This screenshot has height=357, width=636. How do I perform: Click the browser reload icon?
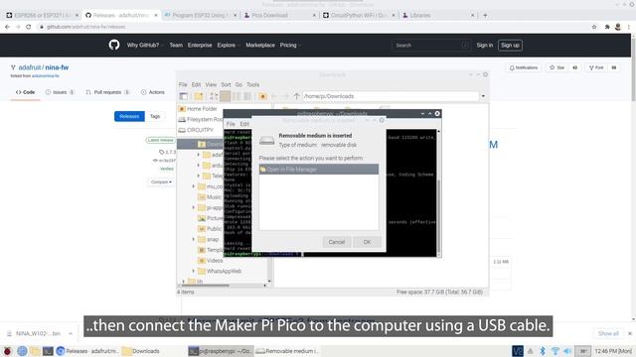pos(28,27)
